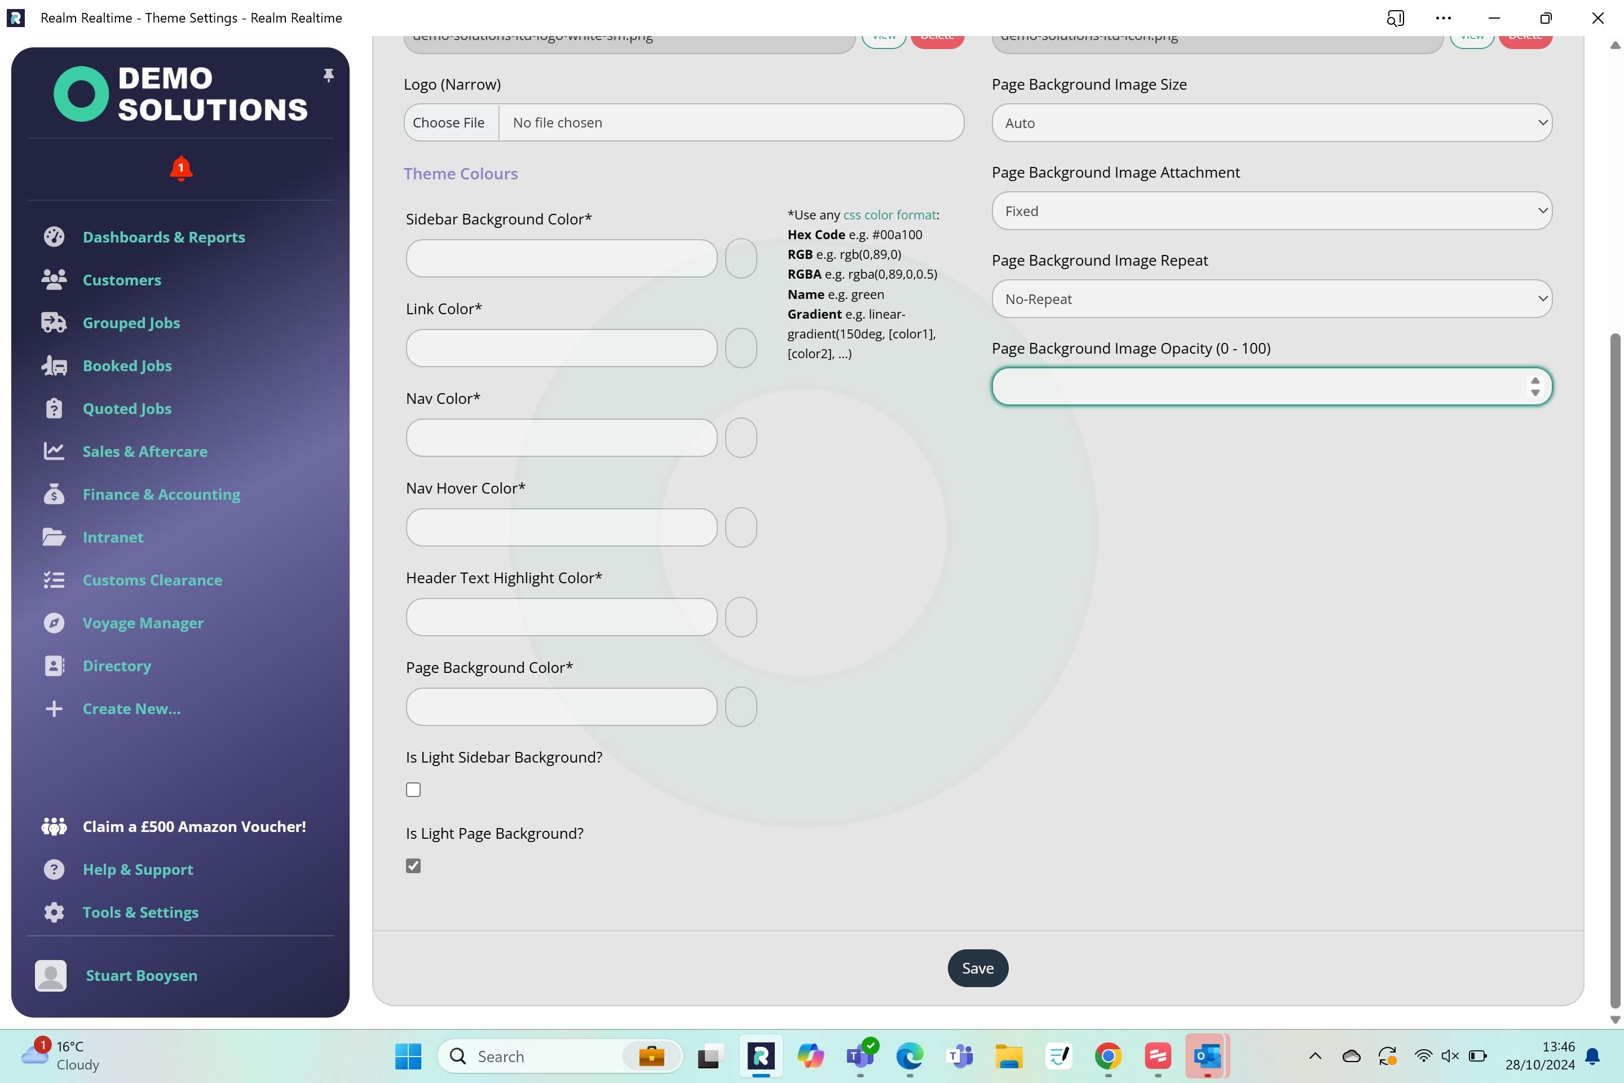Open Google Chrome from the taskbar
The height and width of the screenshot is (1083, 1624).
[x=1107, y=1056]
